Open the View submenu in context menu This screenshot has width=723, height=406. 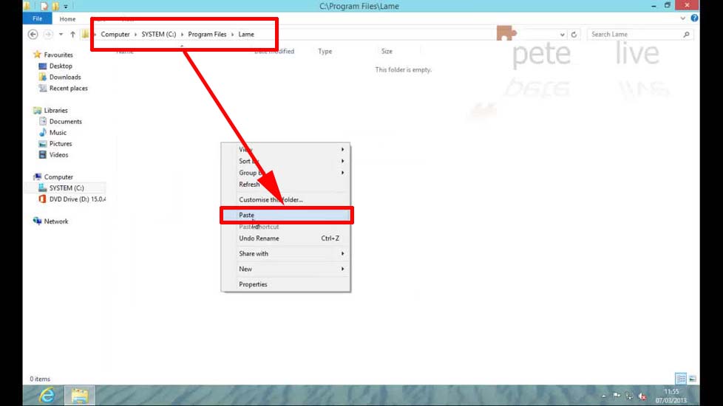click(286, 149)
